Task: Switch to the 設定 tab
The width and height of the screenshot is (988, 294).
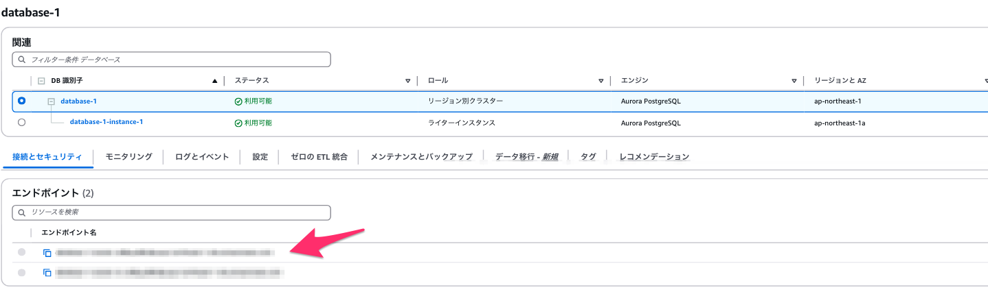Action: pos(260,156)
